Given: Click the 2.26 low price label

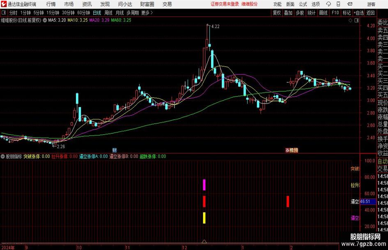Looking at the screenshot, I should [x=61, y=147].
